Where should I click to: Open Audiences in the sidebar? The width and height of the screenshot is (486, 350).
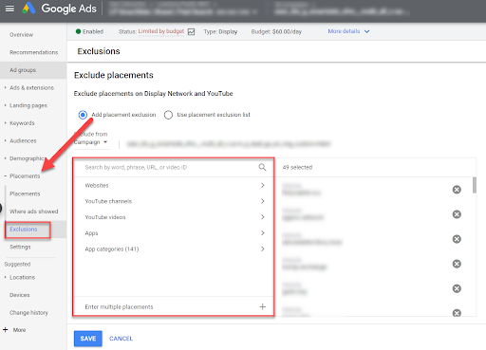pos(23,140)
